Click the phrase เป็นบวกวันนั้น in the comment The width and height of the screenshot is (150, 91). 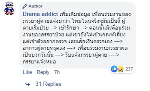38,55
